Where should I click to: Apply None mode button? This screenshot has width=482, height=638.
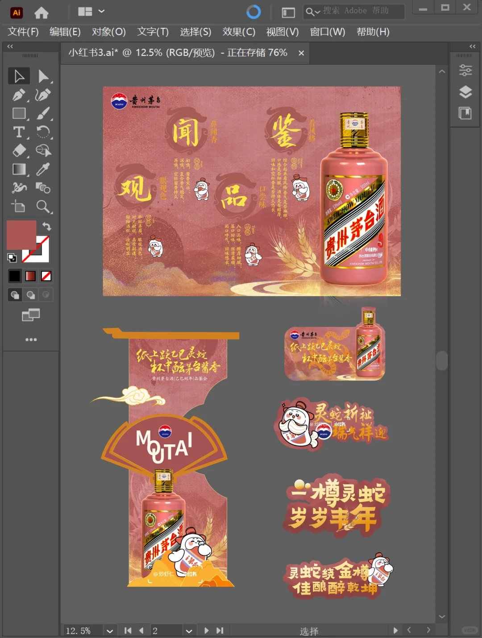[x=46, y=276]
